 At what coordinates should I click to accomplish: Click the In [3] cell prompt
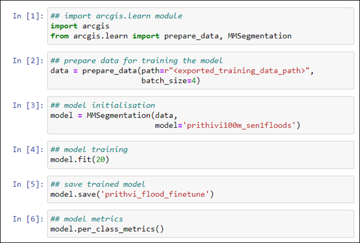click(28, 106)
